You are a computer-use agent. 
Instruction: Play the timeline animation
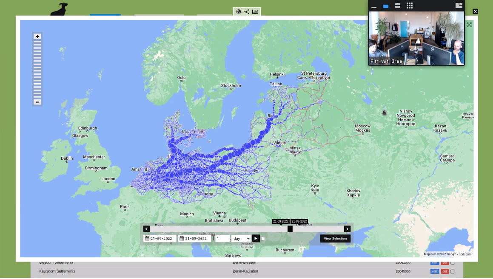coord(256,239)
